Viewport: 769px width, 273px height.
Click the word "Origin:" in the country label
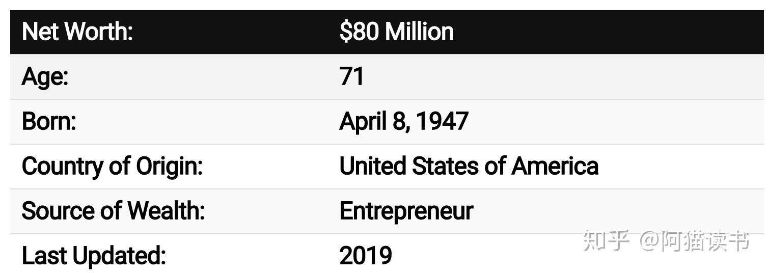coord(169,166)
